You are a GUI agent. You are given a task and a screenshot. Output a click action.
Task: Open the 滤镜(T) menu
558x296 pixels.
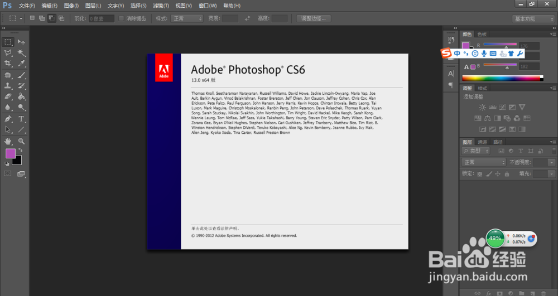pyautogui.click(x=161, y=6)
